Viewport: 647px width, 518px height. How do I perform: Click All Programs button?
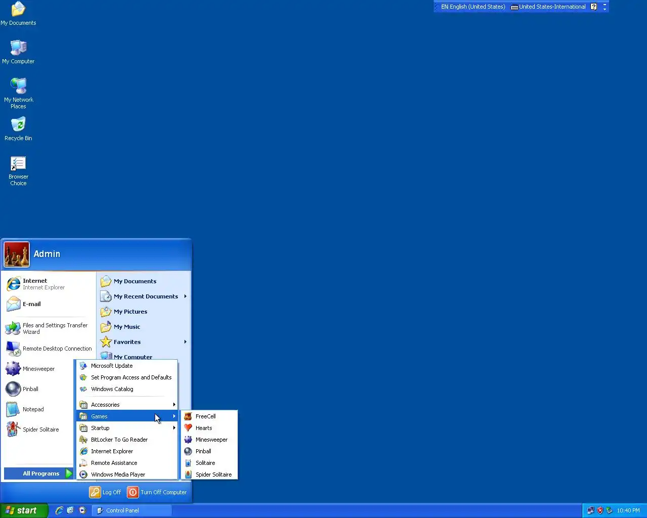pos(39,473)
